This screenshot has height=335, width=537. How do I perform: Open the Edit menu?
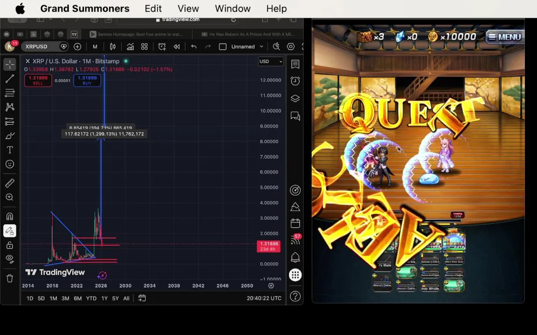(x=153, y=8)
